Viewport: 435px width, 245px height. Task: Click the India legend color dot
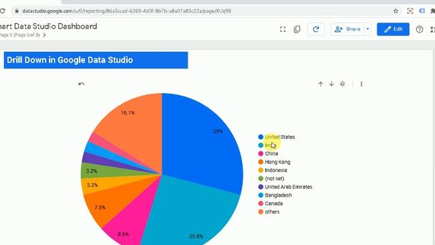pos(260,145)
